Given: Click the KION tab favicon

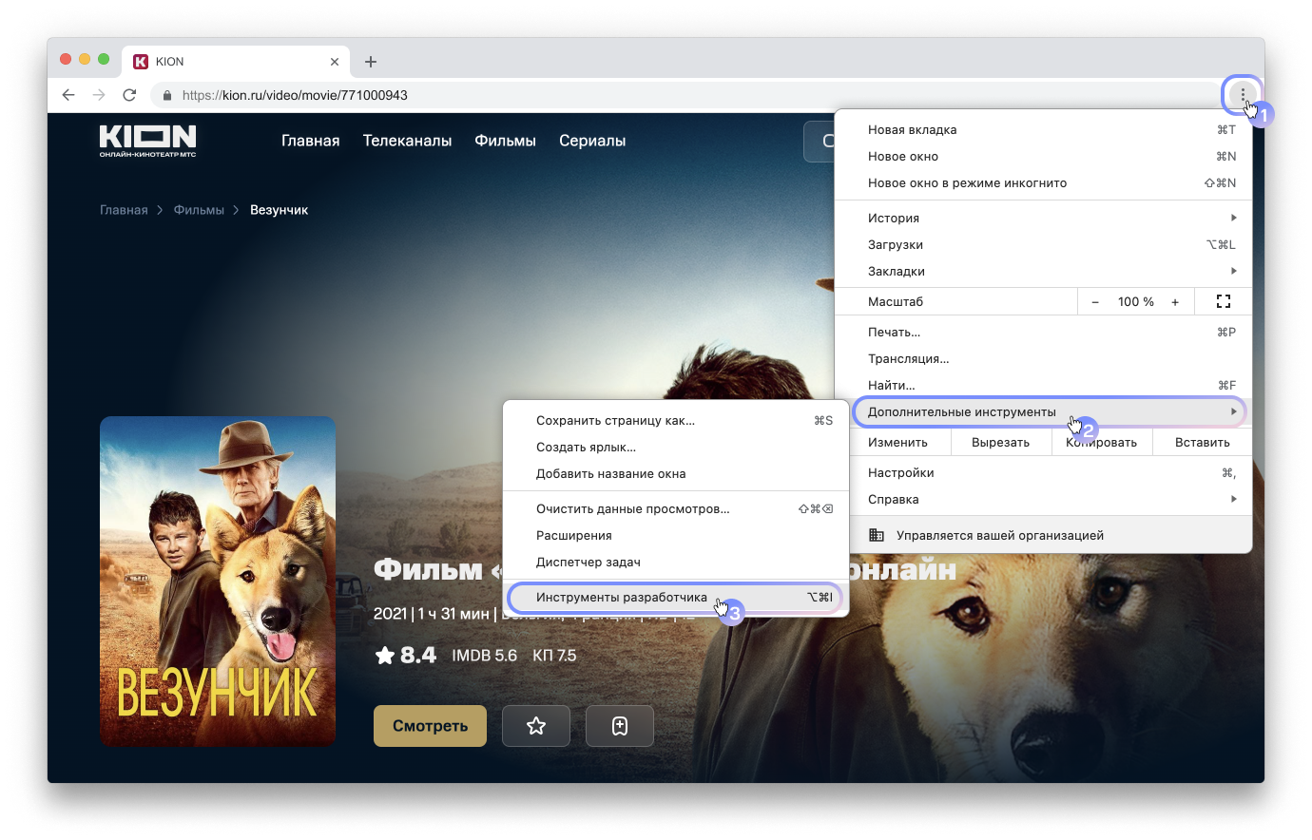Looking at the screenshot, I should tap(141, 62).
